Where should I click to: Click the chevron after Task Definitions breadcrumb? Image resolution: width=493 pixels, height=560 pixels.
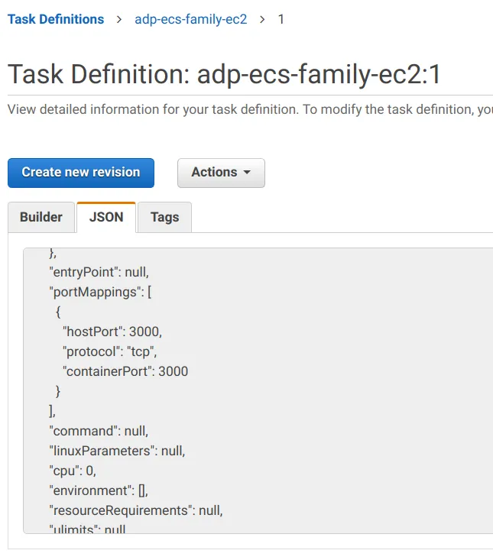click(x=119, y=19)
